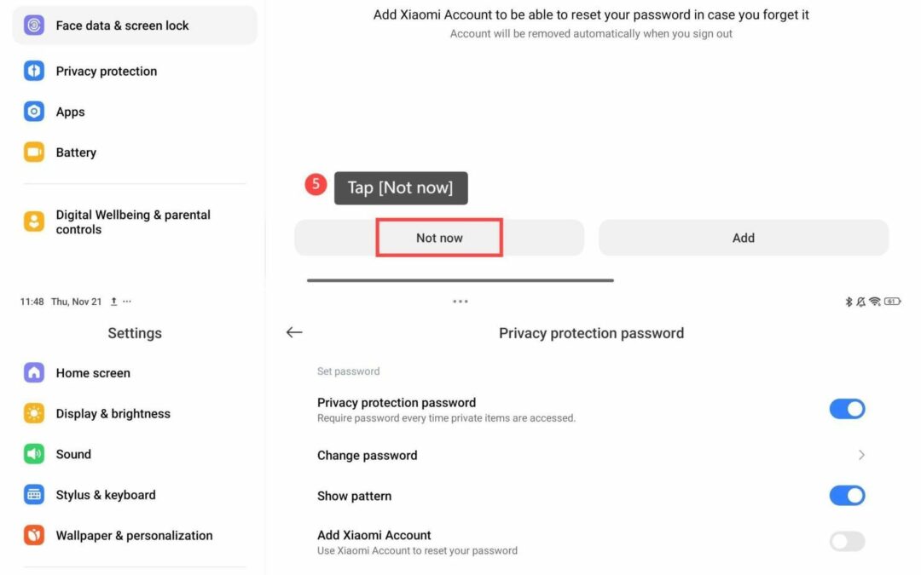Tap the Not now button
This screenshot has width=921, height=575.
[438, 238]
